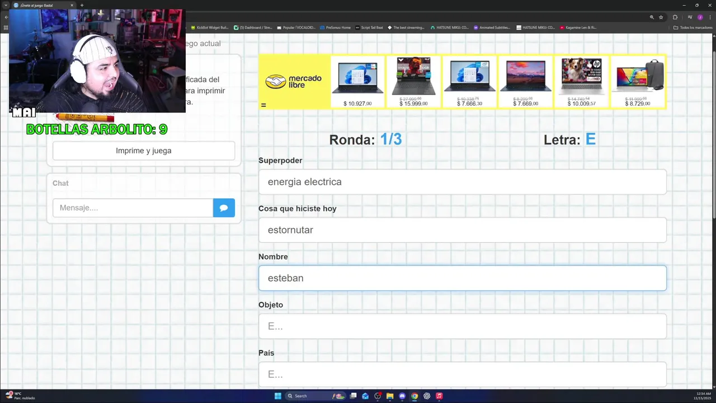The height and width of the screenshot is (403, 716).
Task: Open the weather widget on the taskbar
Action: [21, 396]
